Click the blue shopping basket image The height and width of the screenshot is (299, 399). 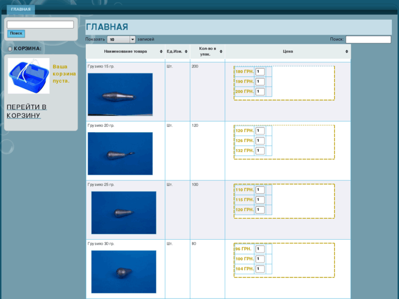tap(29, 76)
